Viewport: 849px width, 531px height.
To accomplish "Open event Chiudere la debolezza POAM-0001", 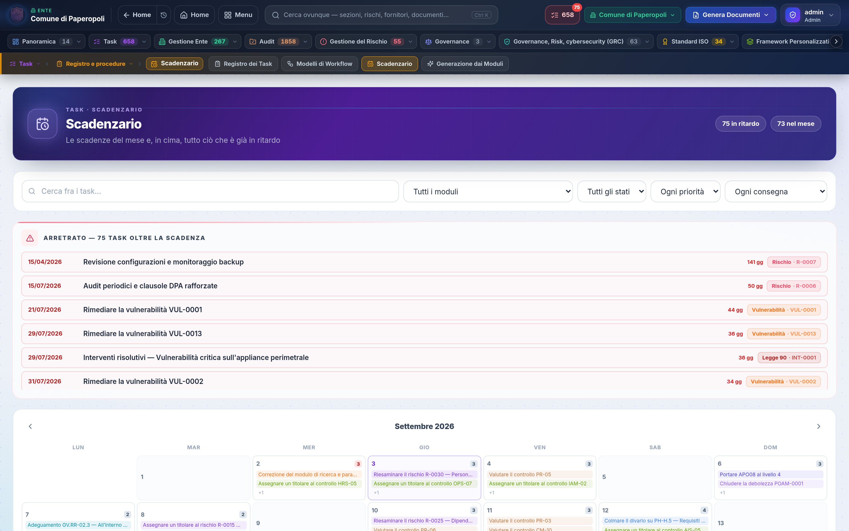I will [x=770, y=483].
